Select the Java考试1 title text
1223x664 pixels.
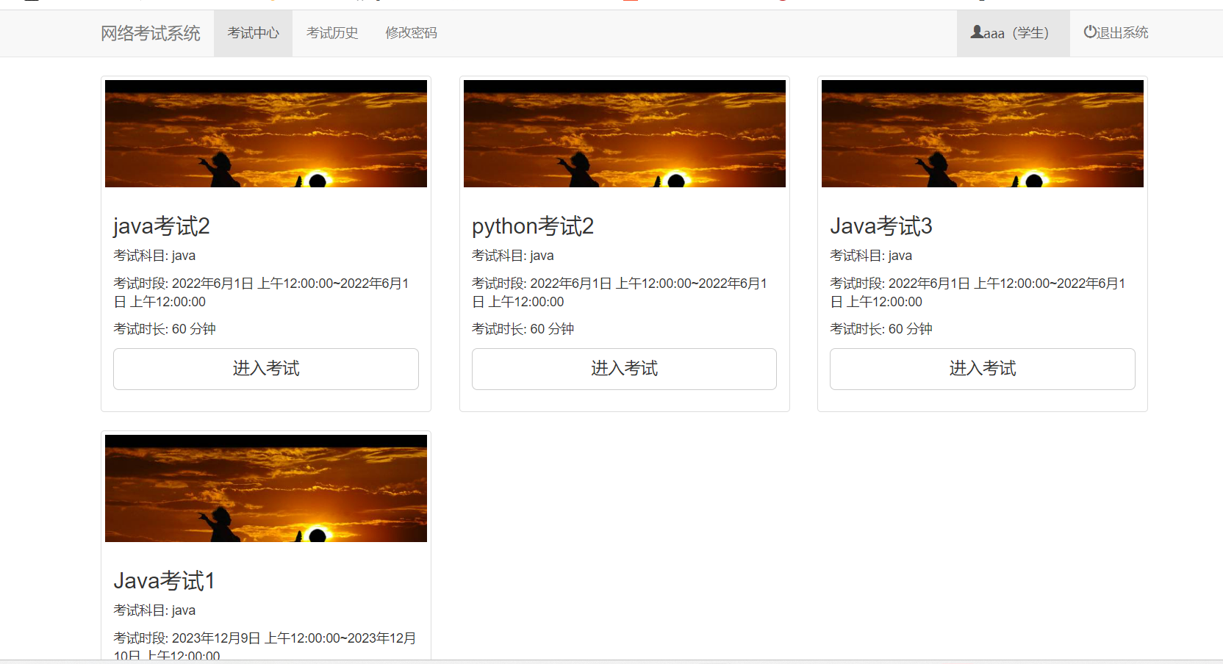pyautogui.click(x=165, y=581)
